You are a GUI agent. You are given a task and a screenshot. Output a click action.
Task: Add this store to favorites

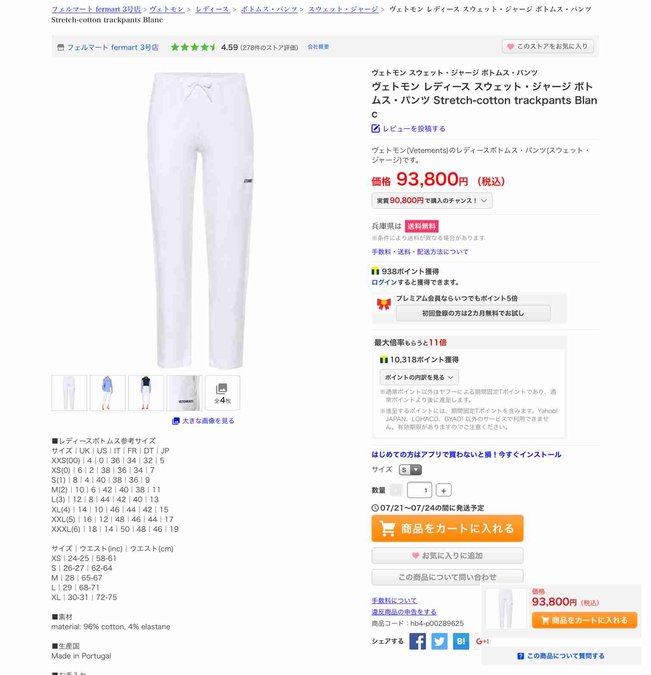click(x=548, y=46)
